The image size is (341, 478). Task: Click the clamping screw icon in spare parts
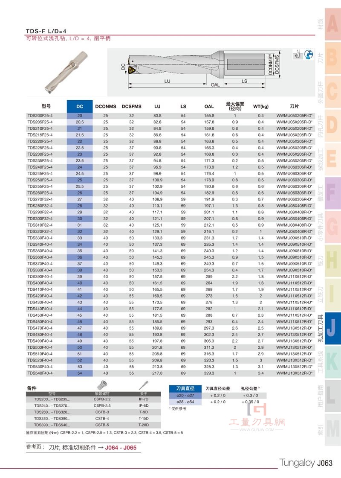(102, 385)
